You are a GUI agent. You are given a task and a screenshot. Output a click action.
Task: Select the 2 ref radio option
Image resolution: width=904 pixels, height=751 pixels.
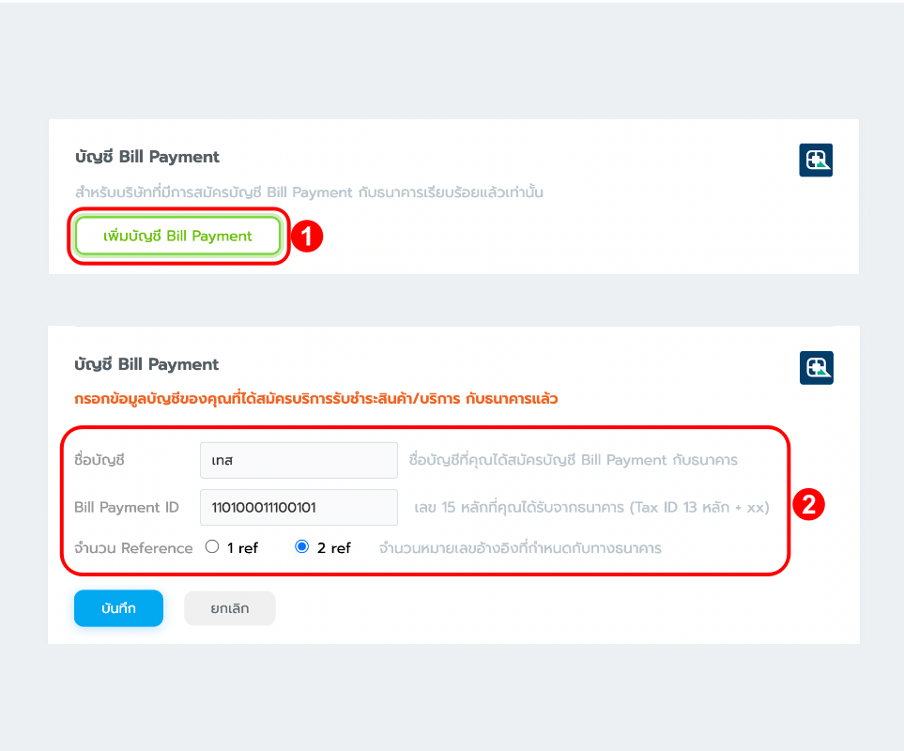(302, 546)
